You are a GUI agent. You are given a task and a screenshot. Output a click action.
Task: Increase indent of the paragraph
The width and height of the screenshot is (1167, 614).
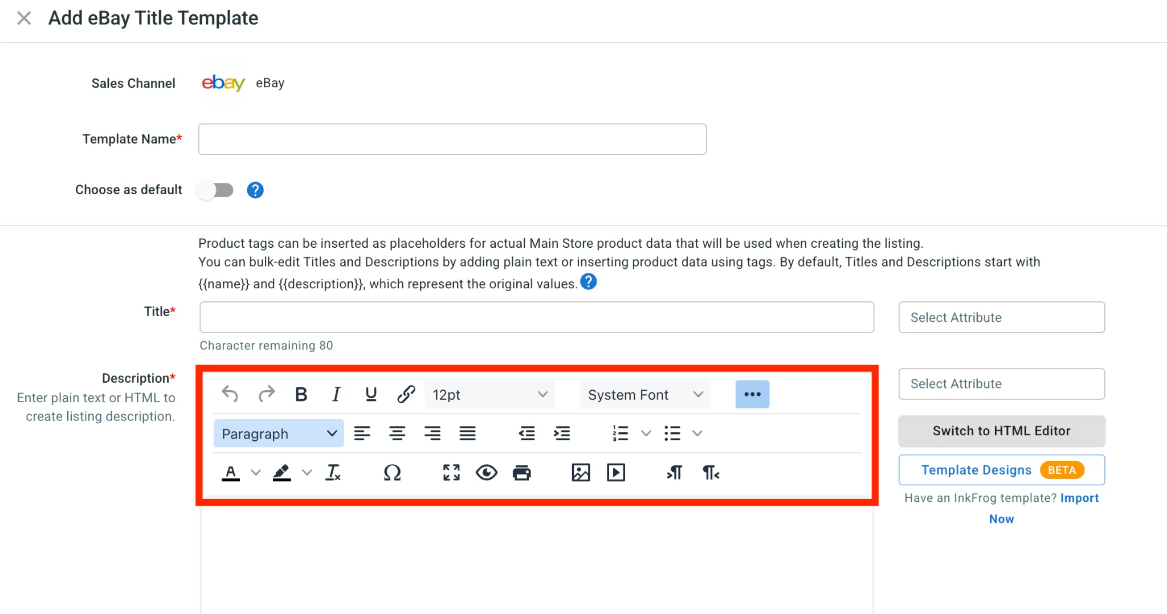point(562,433)
